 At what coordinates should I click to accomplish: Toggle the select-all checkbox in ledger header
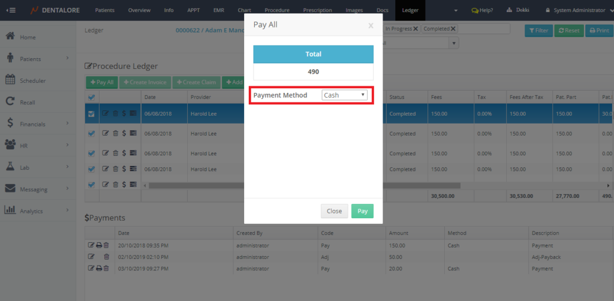[x=91, y=97]
